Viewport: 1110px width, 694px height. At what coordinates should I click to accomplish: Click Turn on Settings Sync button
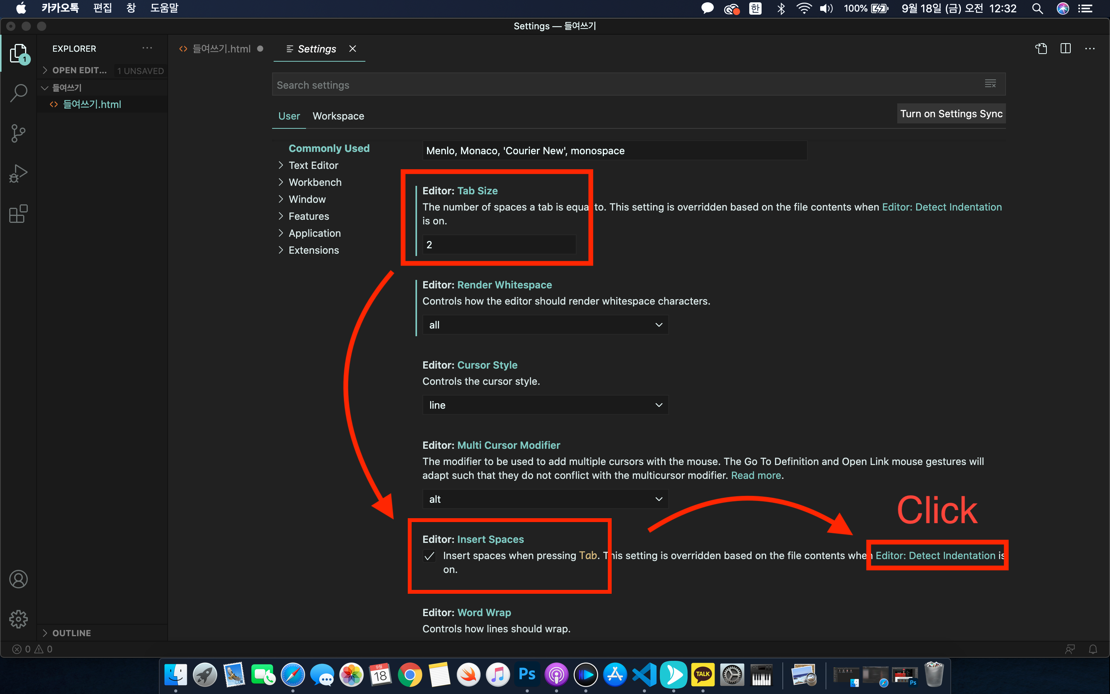(x=951, y=114)
